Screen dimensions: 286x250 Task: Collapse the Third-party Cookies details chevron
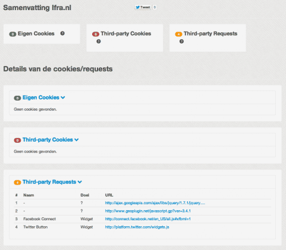77,140
